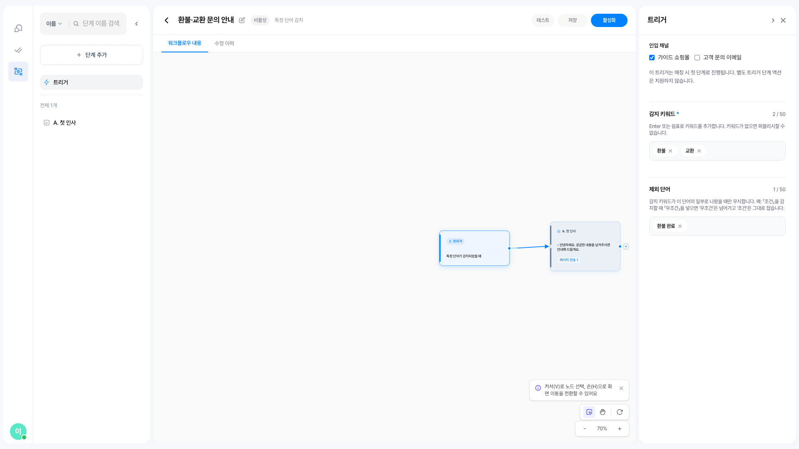Screen dimensions: 799x449
Task: Select the hand pan tool
Action: (x=603, y=412)
